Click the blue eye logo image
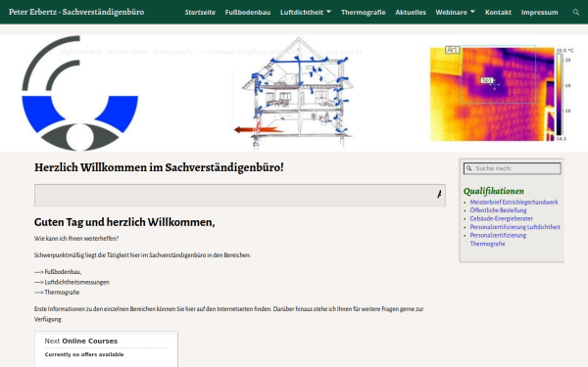This screenshot has width=588, height=367. [x=80, y=93]
